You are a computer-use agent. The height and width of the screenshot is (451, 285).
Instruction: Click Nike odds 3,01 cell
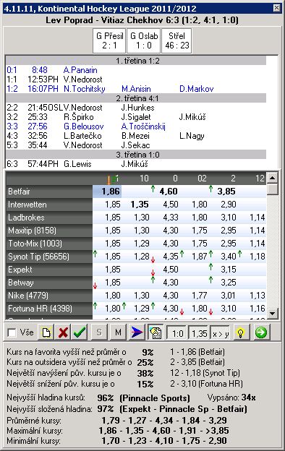point(223,296)
